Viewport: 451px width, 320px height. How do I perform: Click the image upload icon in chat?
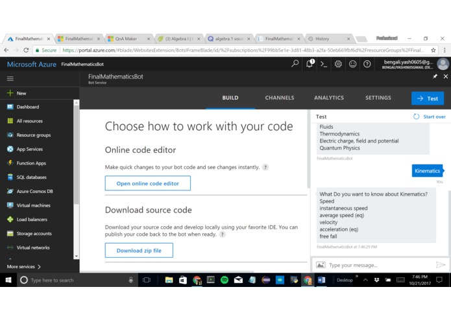[321, 265]
